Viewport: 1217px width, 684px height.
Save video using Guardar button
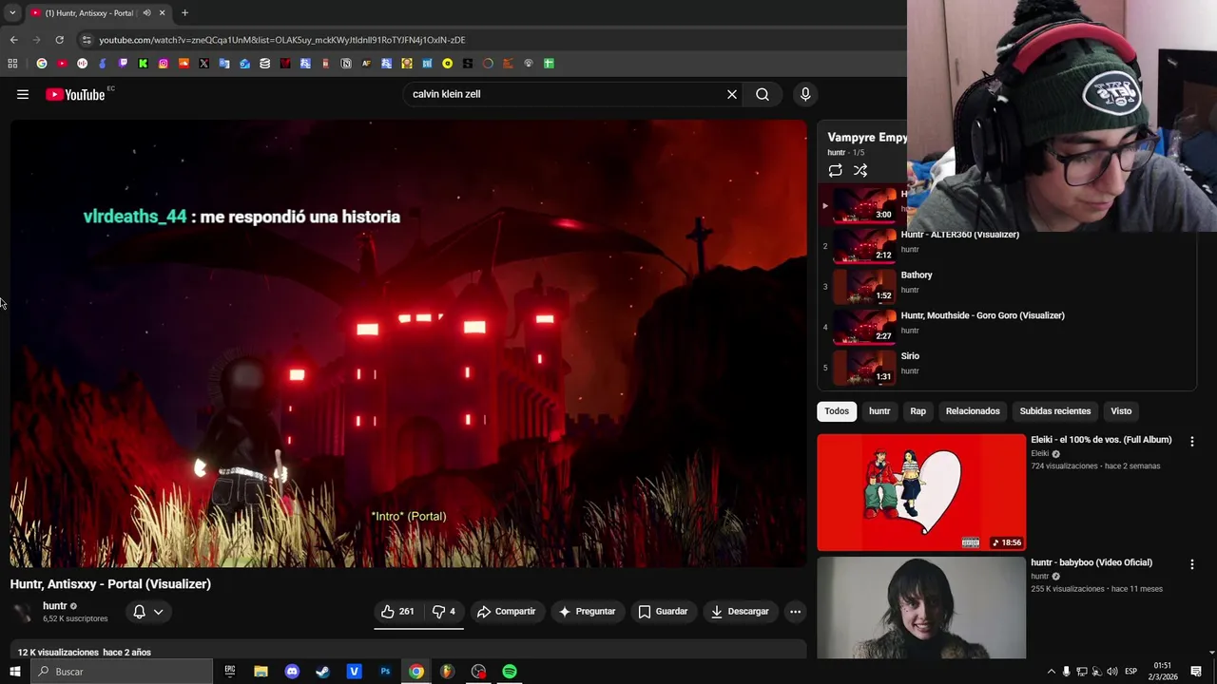pyautogui.click(x=663, y=612)
